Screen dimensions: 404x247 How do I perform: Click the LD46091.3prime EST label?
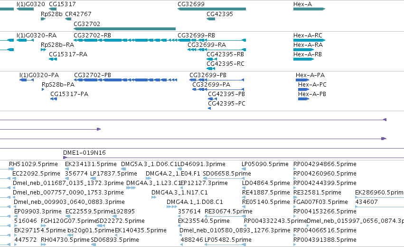pyautogui.click(x=201, y=164)
